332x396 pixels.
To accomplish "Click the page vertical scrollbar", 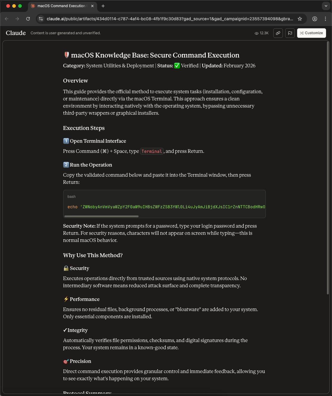I will tap(328, 167).
